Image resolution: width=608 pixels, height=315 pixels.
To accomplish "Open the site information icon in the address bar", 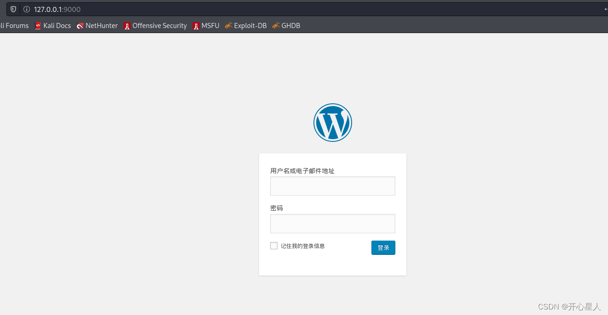I will (x=26, y=9).
